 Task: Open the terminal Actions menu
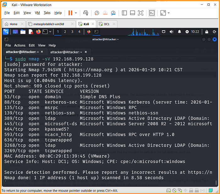20,46
